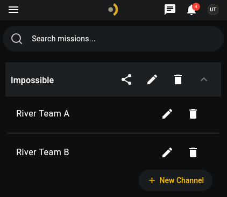Open the notifications bell
Viewport: 227px width, 197px height.
(x=191, y=10)
